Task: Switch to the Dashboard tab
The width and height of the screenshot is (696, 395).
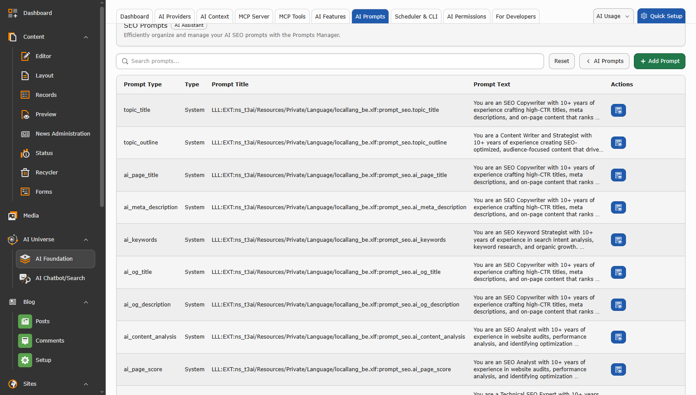Action: pyautogui.click(x=135, y=17)
